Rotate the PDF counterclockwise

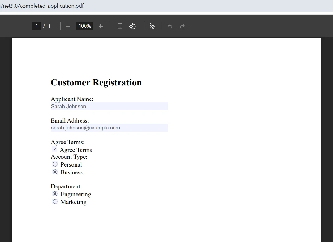pos(132,26)
